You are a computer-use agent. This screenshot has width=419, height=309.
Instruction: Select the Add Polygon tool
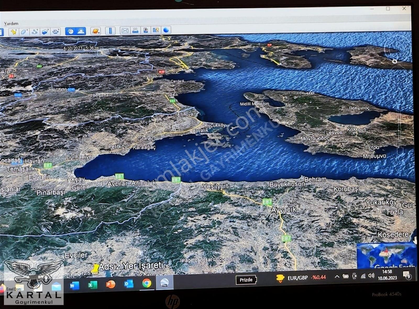point(24,32)
